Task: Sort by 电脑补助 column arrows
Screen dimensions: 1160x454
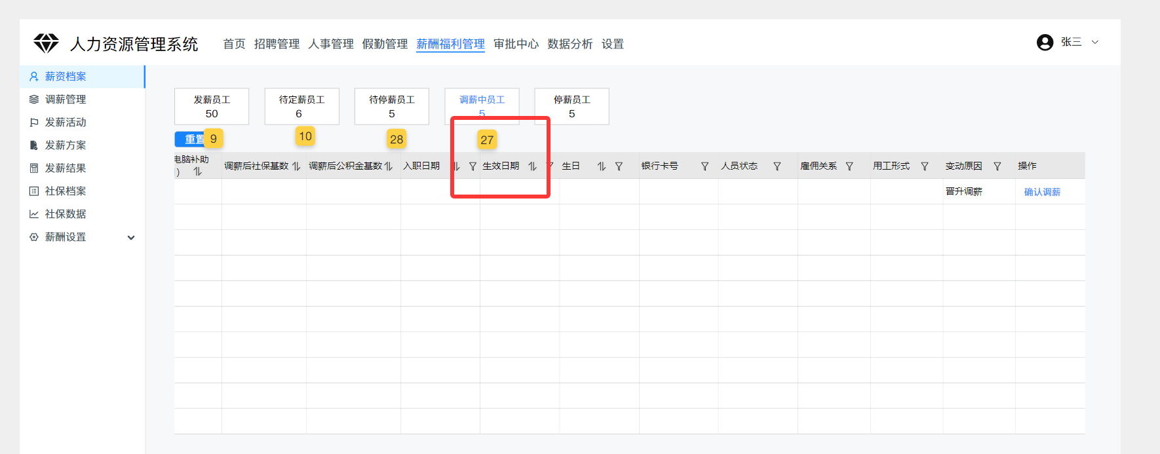Action: 197,172
